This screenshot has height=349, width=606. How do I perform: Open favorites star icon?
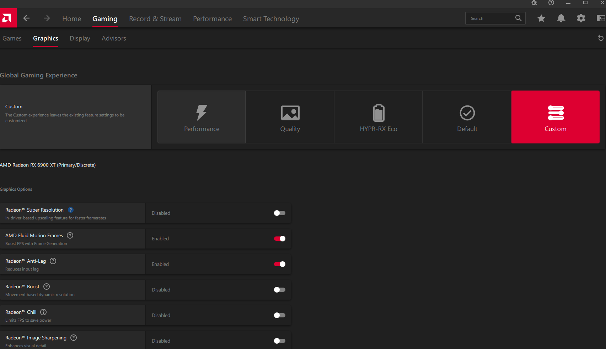tap(541, 18)
